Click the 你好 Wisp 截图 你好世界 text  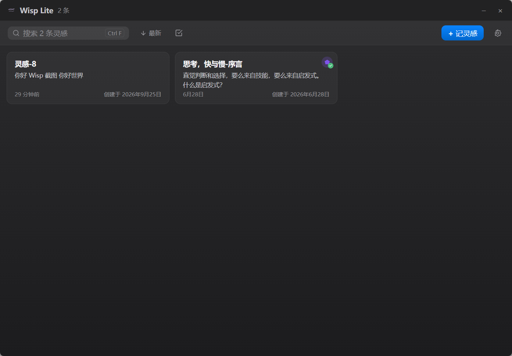coord(49,75)
